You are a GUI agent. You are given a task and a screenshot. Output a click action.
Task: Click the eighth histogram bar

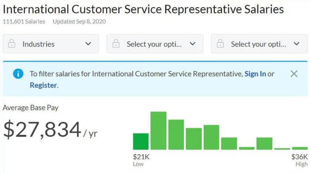264,143
